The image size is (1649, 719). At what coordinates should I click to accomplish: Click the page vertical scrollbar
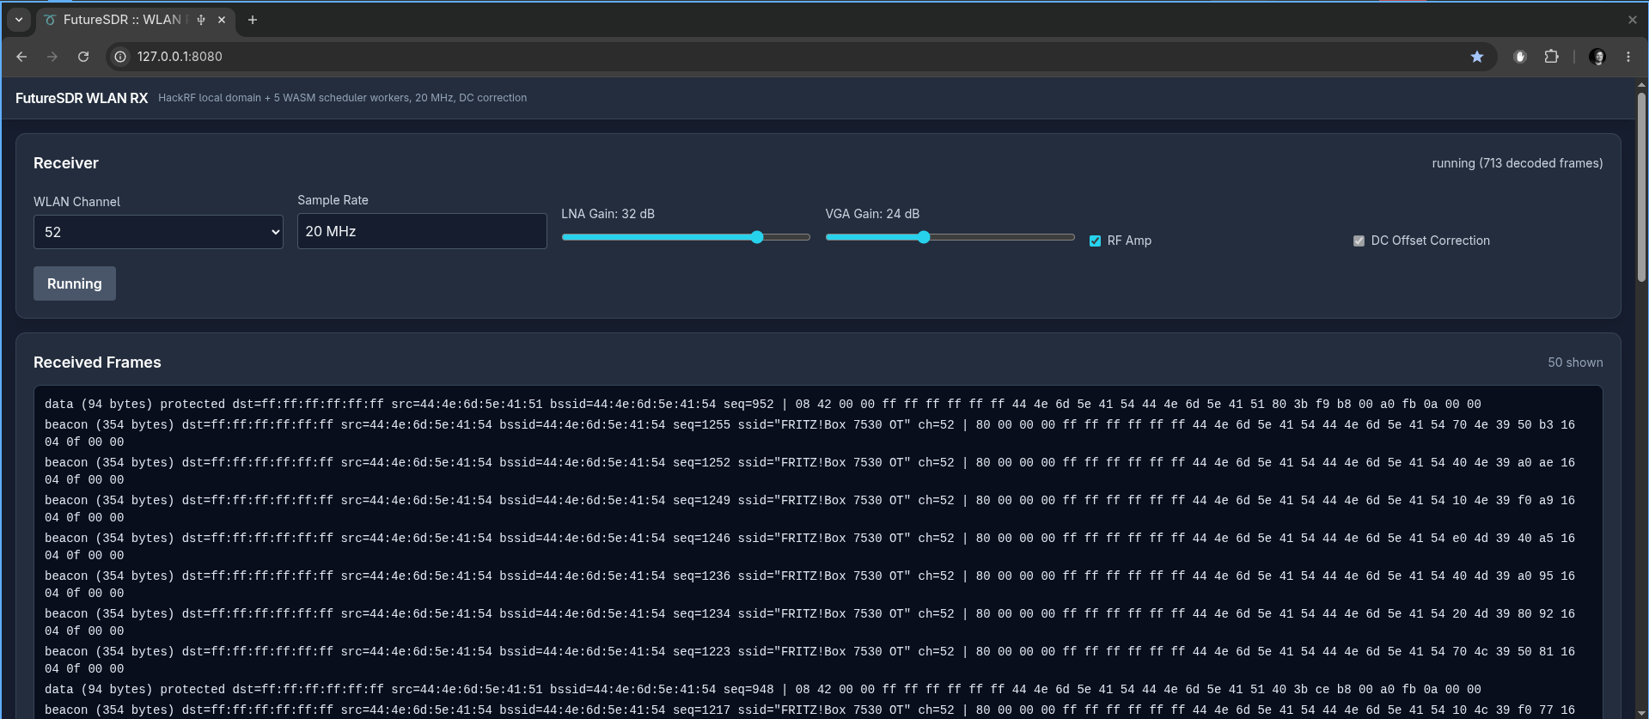tap(1641, 189)
